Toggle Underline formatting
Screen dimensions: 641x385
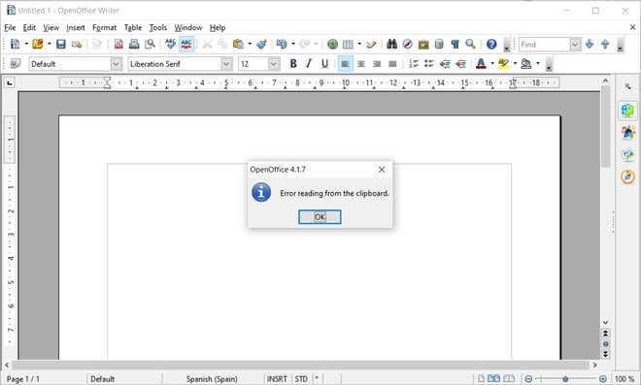324,64
